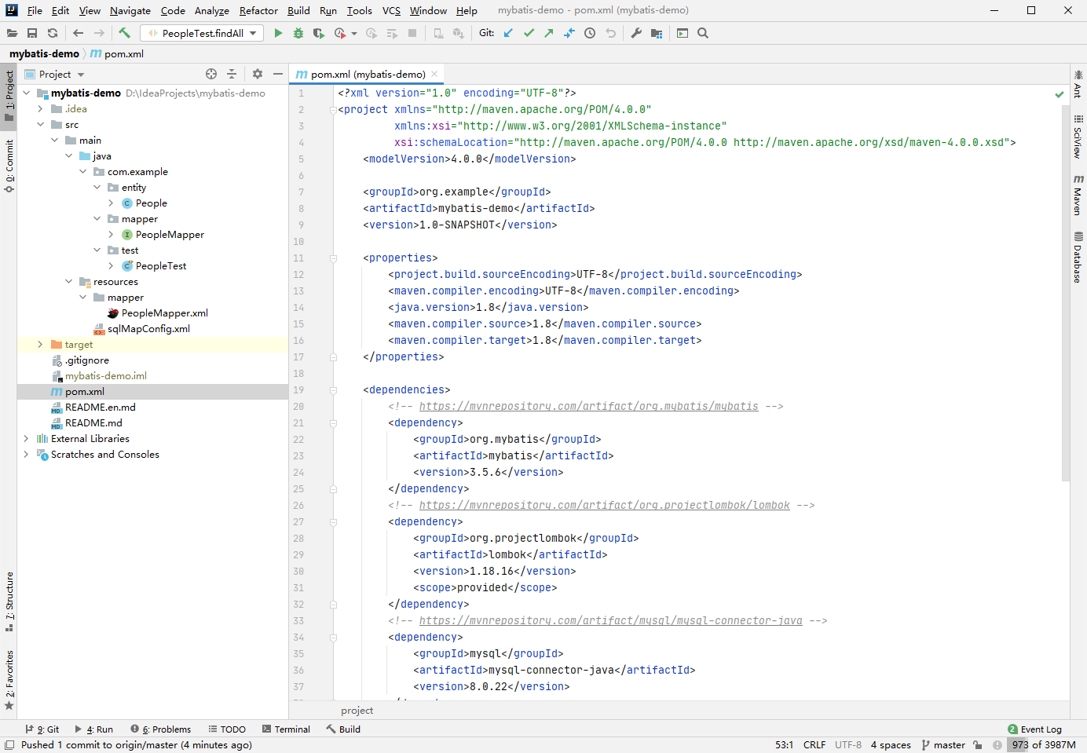Open Search Everywhere magnifier

703,33
